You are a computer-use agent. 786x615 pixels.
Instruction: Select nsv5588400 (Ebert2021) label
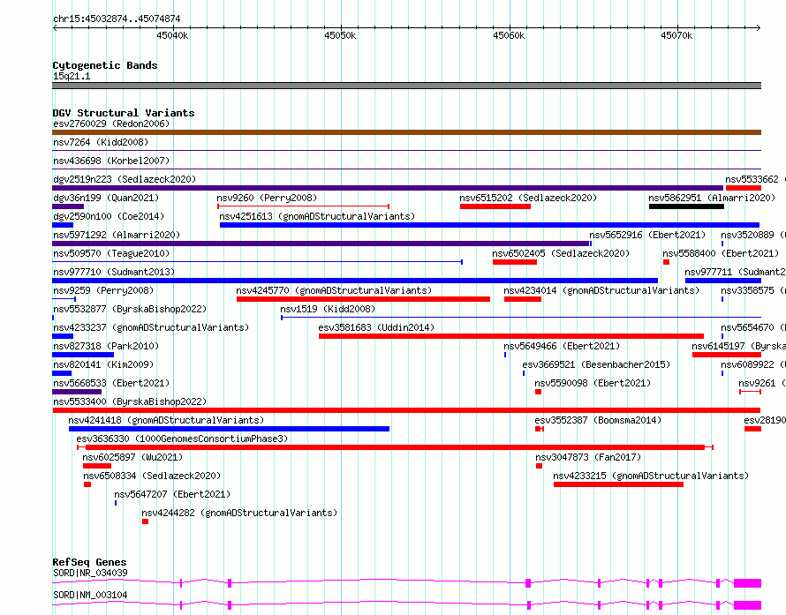(x=721, y=253)
